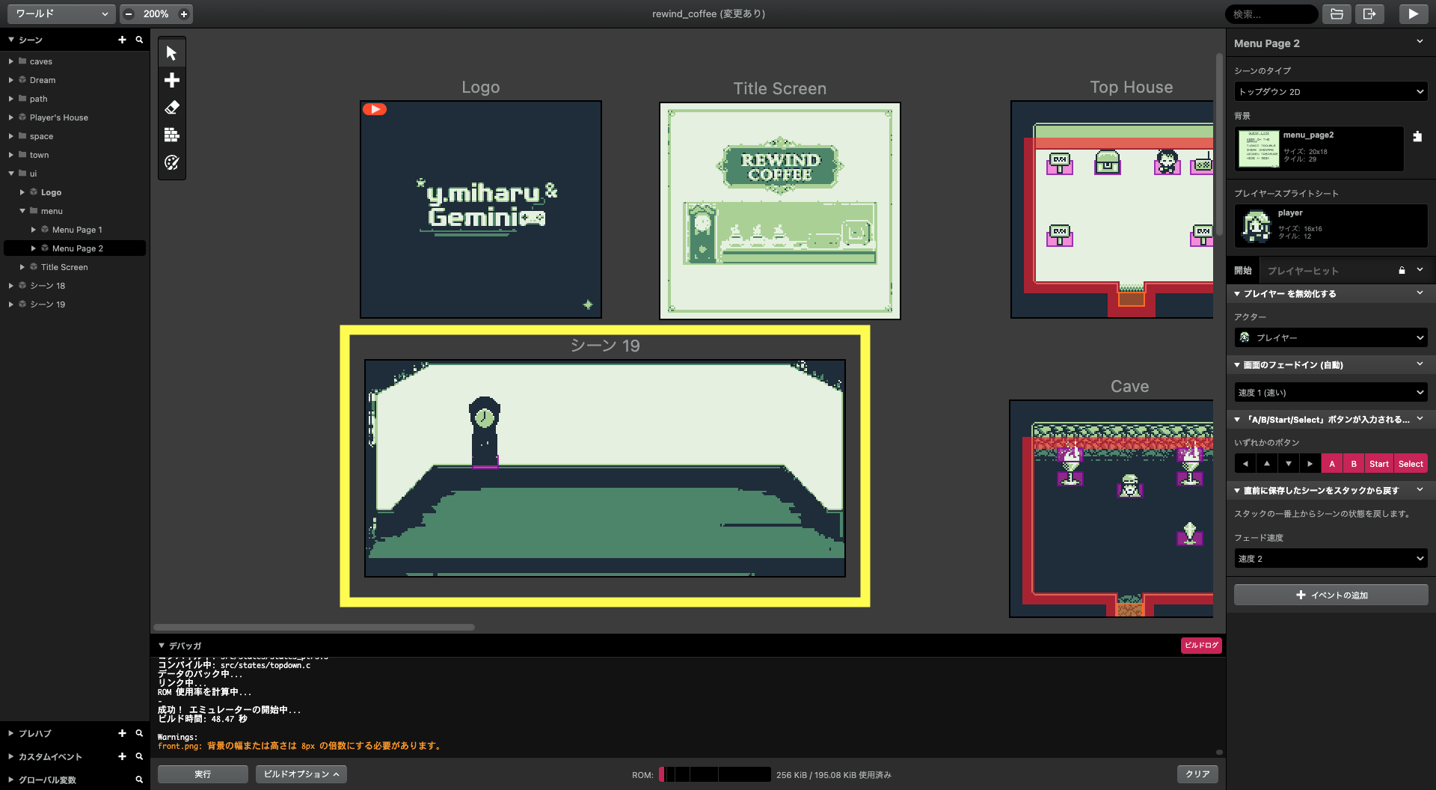Screen dimensions: 1436x790
Task: Open the アクター dropdown プレイヤー
Action: (1331, 337)
